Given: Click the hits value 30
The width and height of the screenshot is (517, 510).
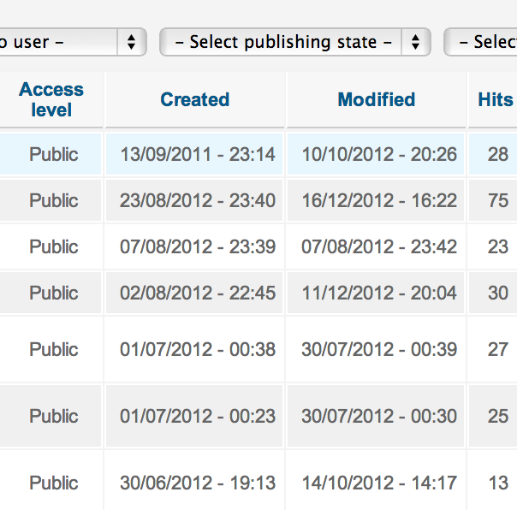Looking at the screenshot, I should point(498,293).
